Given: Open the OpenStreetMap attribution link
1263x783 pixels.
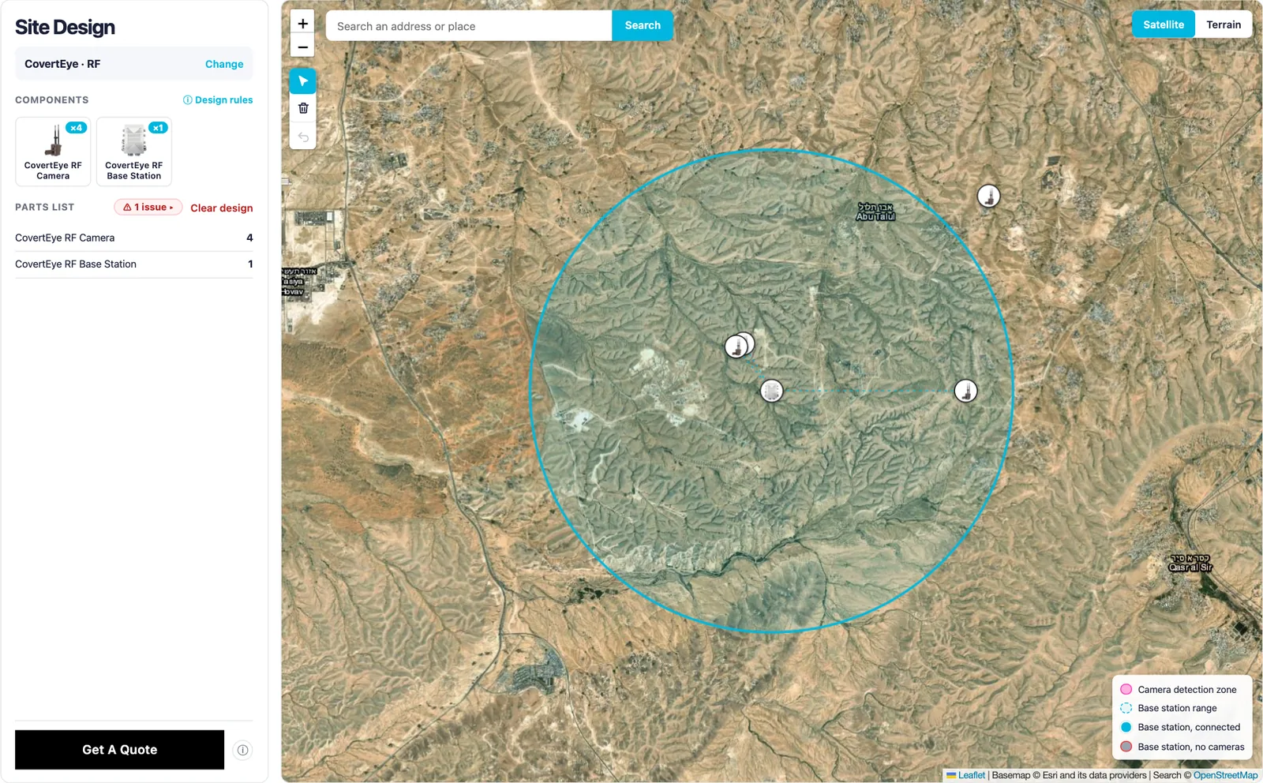Looking at the screenshot, I should point(1225,775).
